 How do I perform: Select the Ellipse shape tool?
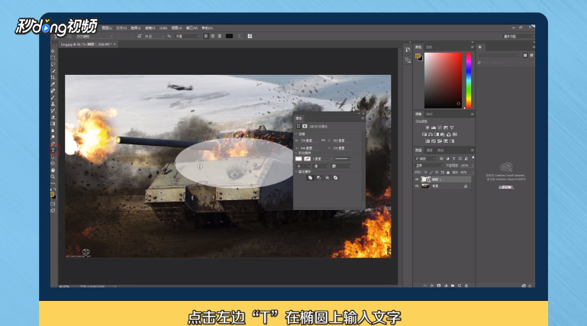point(53,163)
